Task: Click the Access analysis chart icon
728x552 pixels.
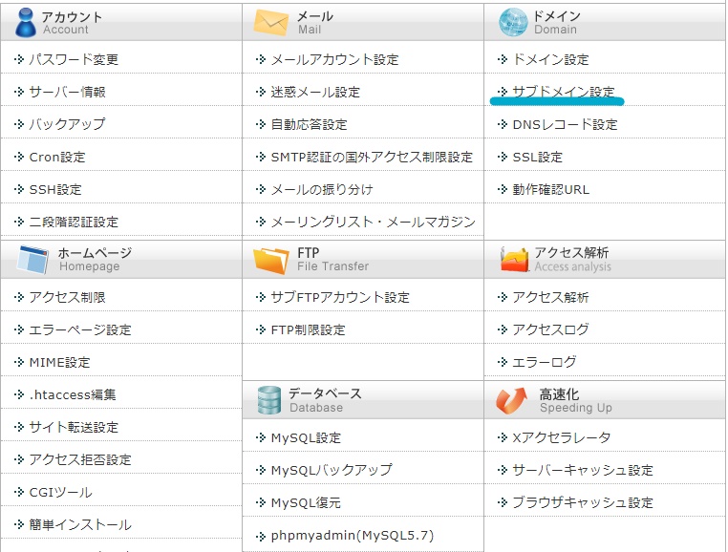Action: coord(514,259)
